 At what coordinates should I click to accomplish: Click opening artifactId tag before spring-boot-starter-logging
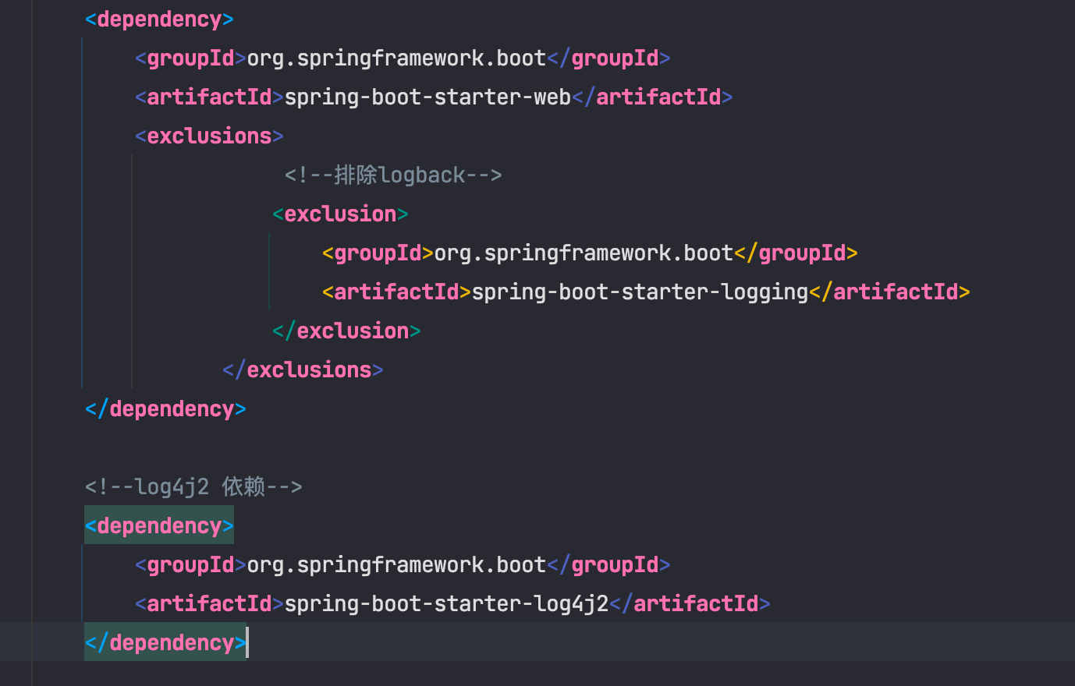click(396, 292)
